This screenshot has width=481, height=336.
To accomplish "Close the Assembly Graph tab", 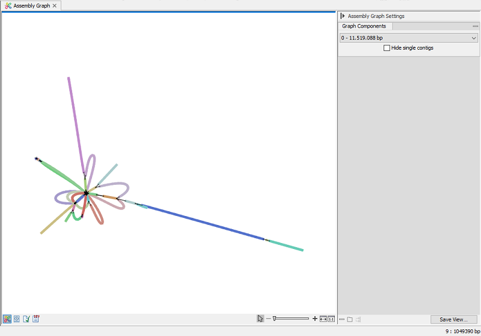I will (x=55, y=5).
